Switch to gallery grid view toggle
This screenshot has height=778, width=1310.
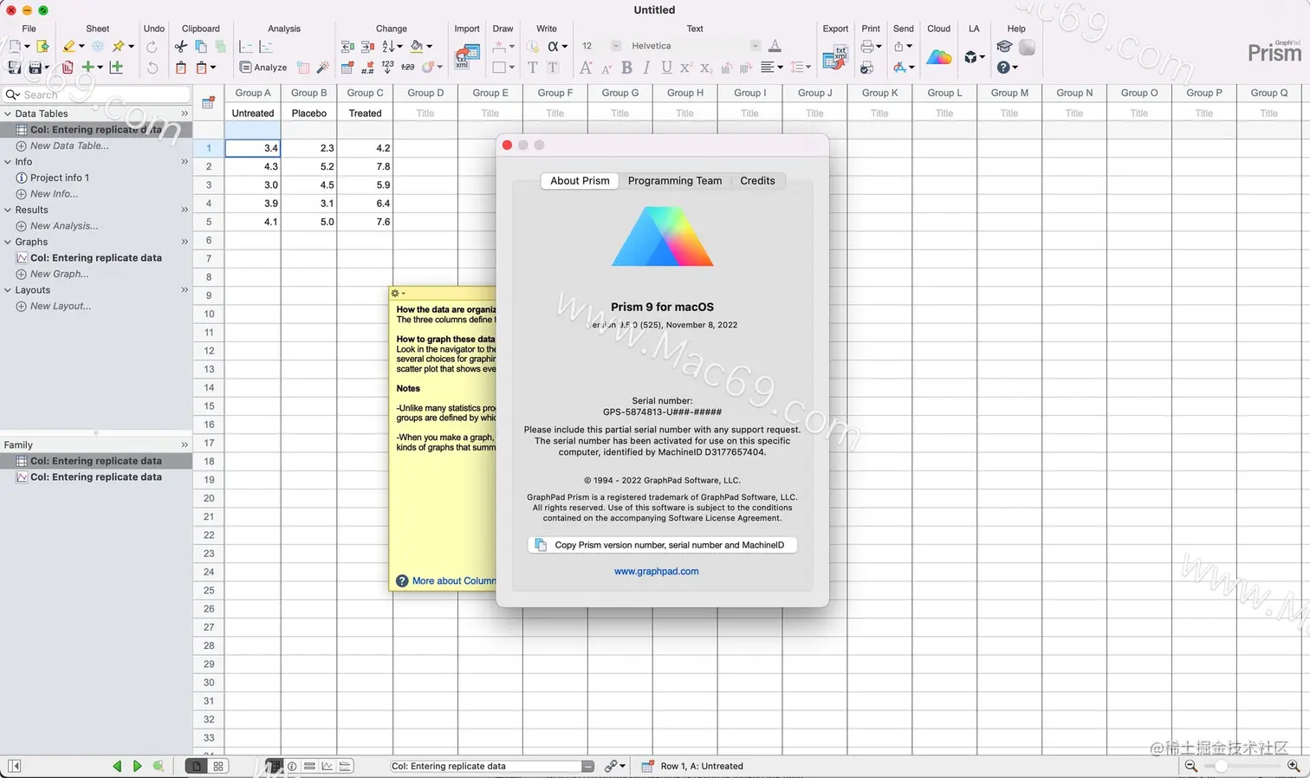[x=218, y=766]
